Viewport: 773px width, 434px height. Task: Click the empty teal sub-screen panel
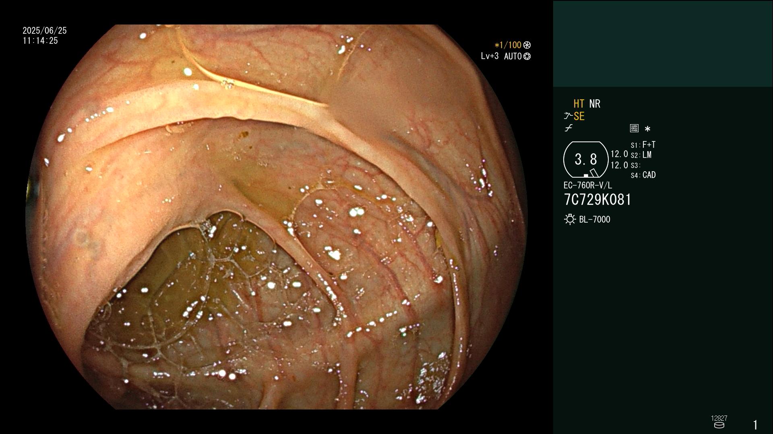point(663,43)
